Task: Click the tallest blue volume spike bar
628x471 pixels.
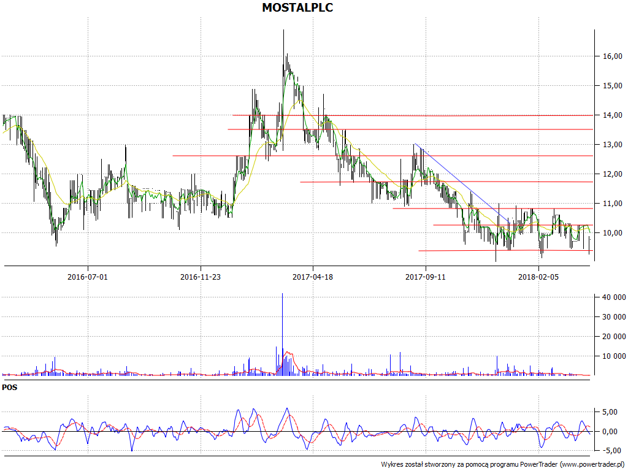Action: point(282,334)
